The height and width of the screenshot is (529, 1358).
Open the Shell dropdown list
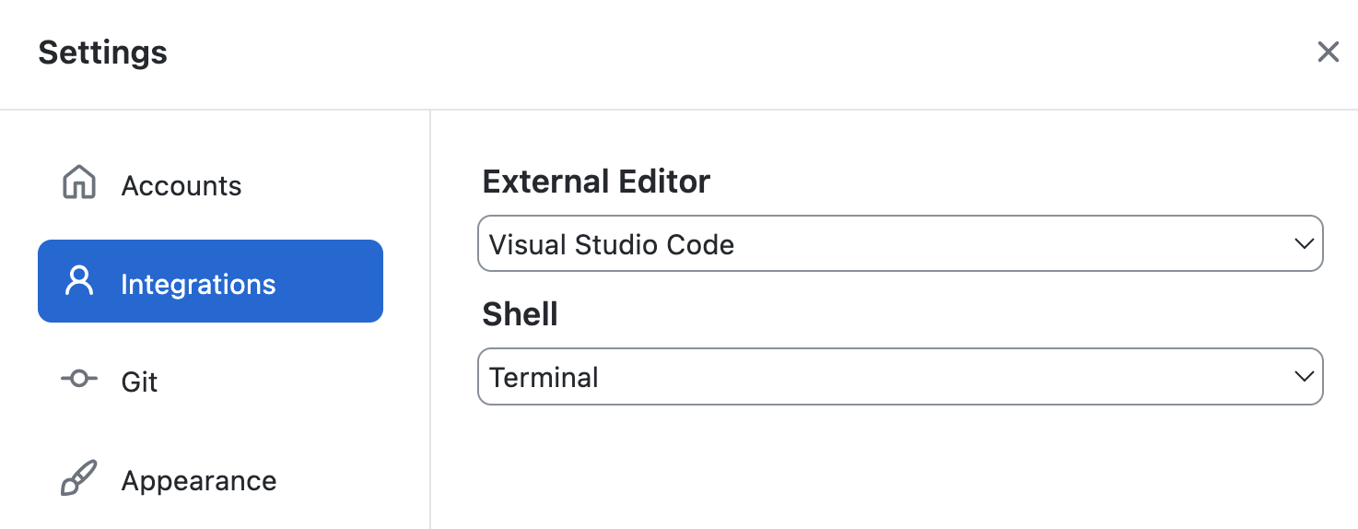click(900, 377)
